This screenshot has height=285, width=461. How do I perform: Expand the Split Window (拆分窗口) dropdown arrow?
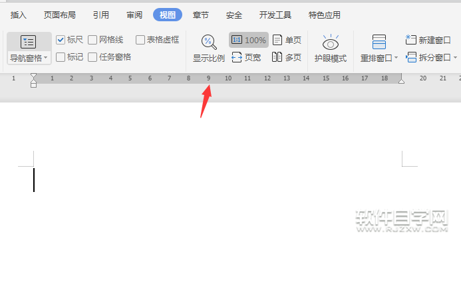[x=456, y=58]
